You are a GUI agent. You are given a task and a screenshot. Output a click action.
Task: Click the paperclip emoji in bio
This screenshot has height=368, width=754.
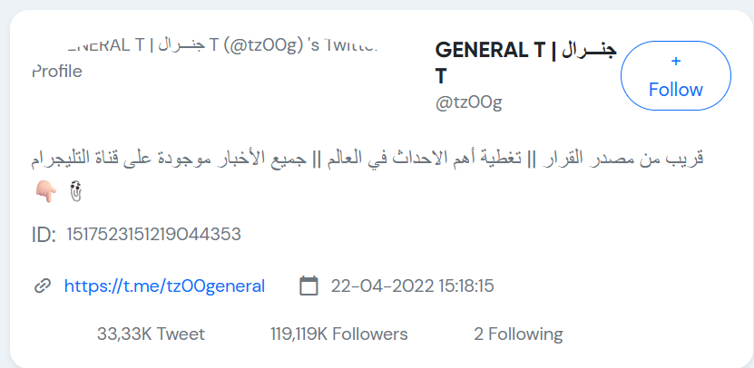(75, 191)
